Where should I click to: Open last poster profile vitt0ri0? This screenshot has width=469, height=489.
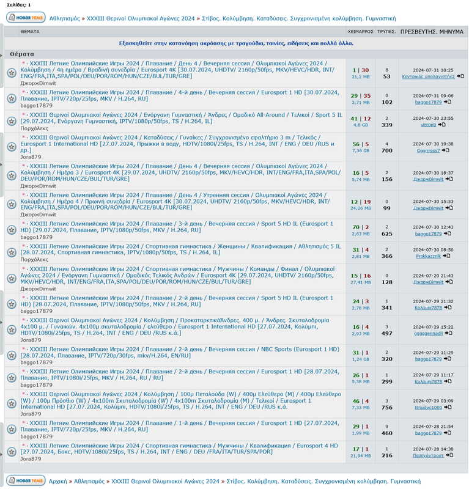[x=428, y=125]
